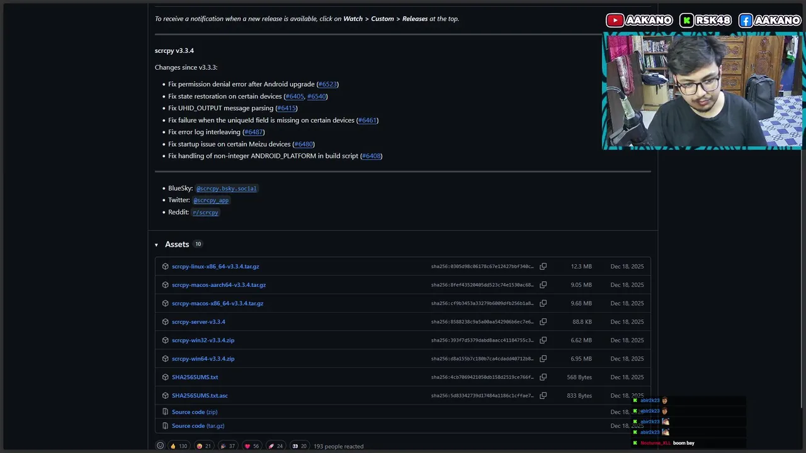This screenshot has height=453, width=806.
Task: Open issue #6487 link
Action: [x=253, y=132]
